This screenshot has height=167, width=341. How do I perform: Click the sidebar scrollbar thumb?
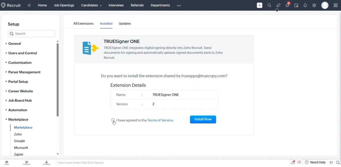tap(58, 80)
